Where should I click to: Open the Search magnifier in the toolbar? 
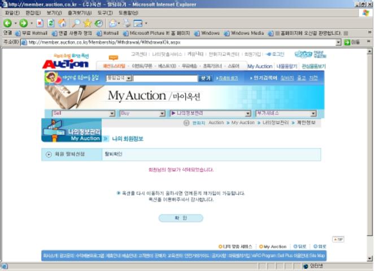pos(75,23)
